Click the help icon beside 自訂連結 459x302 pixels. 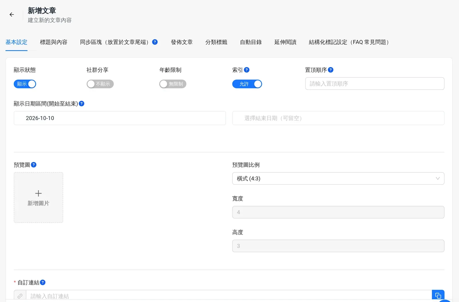(43, 282)
